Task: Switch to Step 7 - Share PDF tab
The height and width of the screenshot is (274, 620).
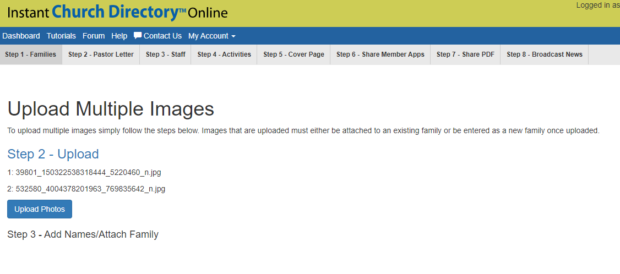Action: click(465, 54)
